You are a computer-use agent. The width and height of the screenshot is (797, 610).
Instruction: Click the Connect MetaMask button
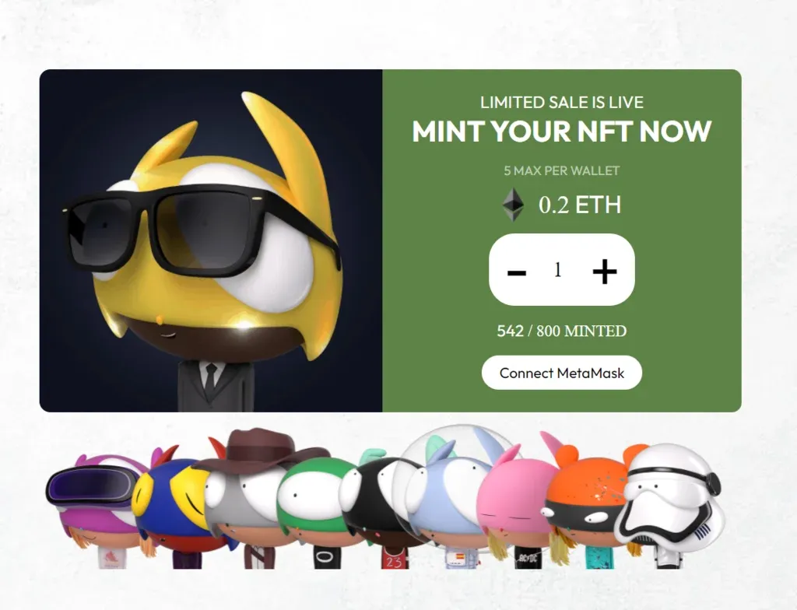tap(562, 373)
